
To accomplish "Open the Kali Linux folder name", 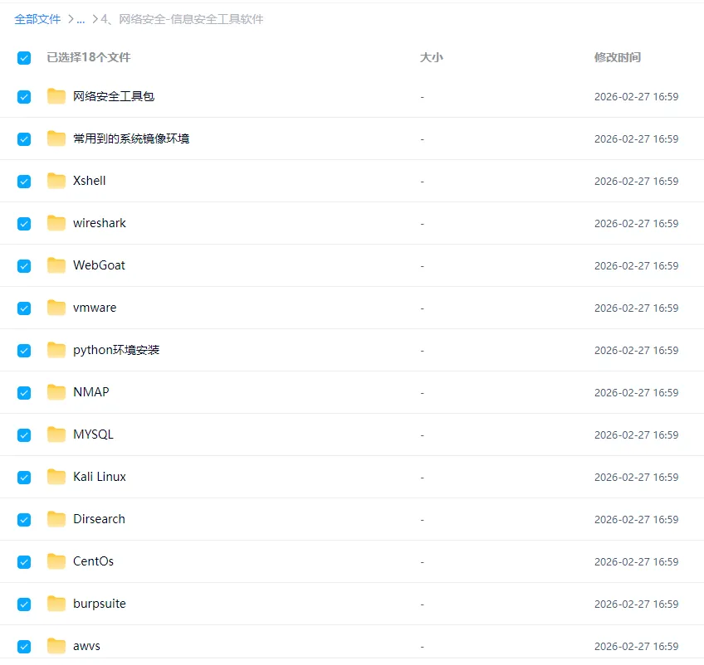I will click(100, 477).
